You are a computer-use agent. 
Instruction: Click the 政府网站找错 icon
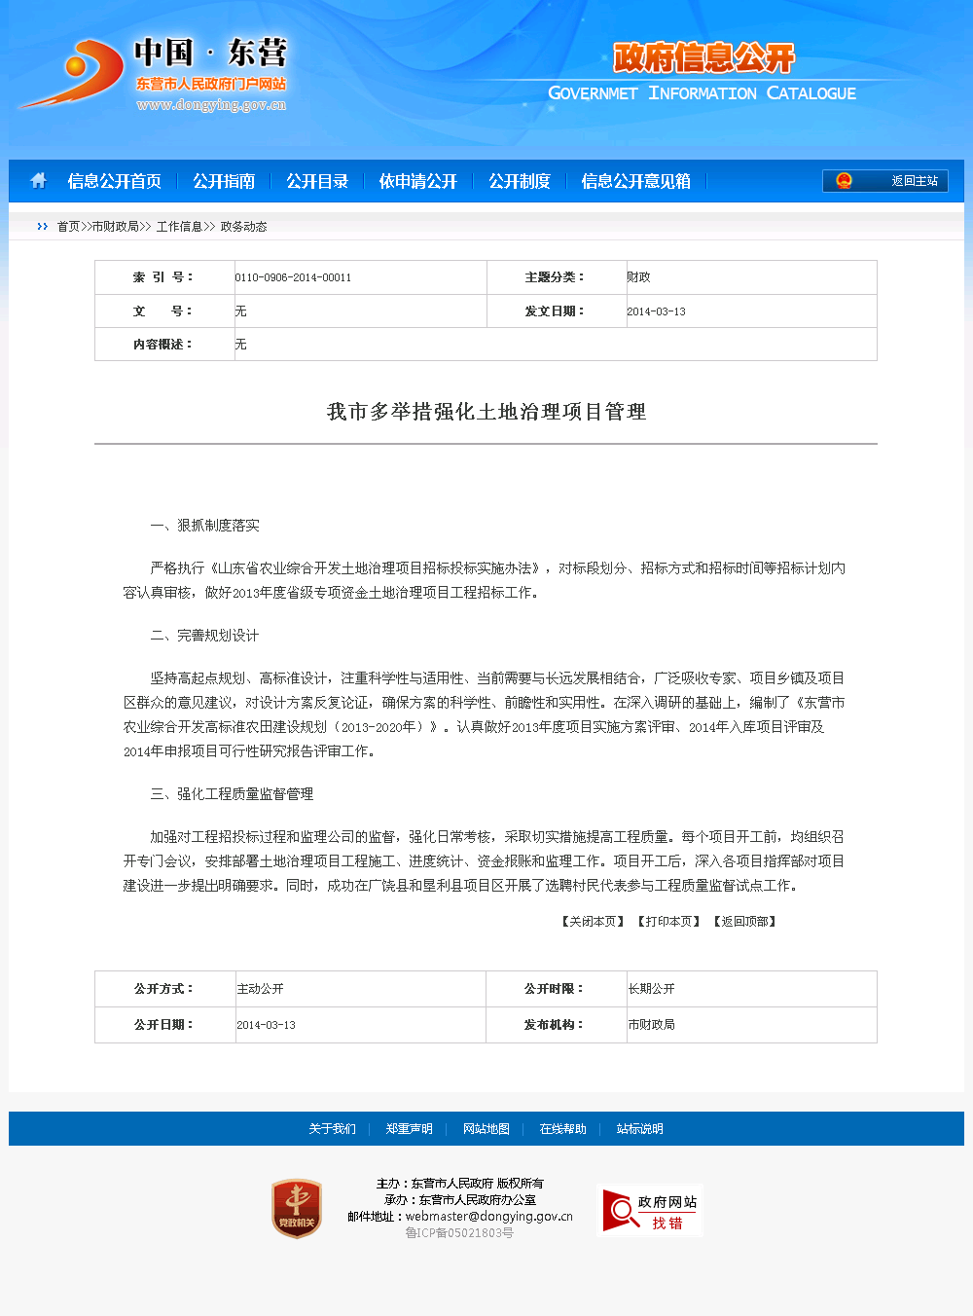pyautogui.click(x=650, y=1211)
